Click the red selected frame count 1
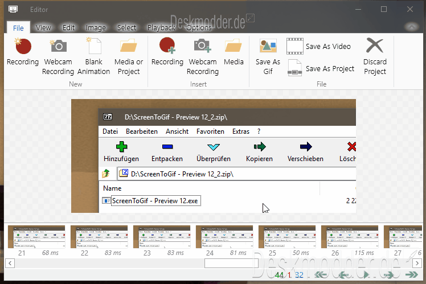This screenshot has height=284, width=426. [x=289, y=275]
